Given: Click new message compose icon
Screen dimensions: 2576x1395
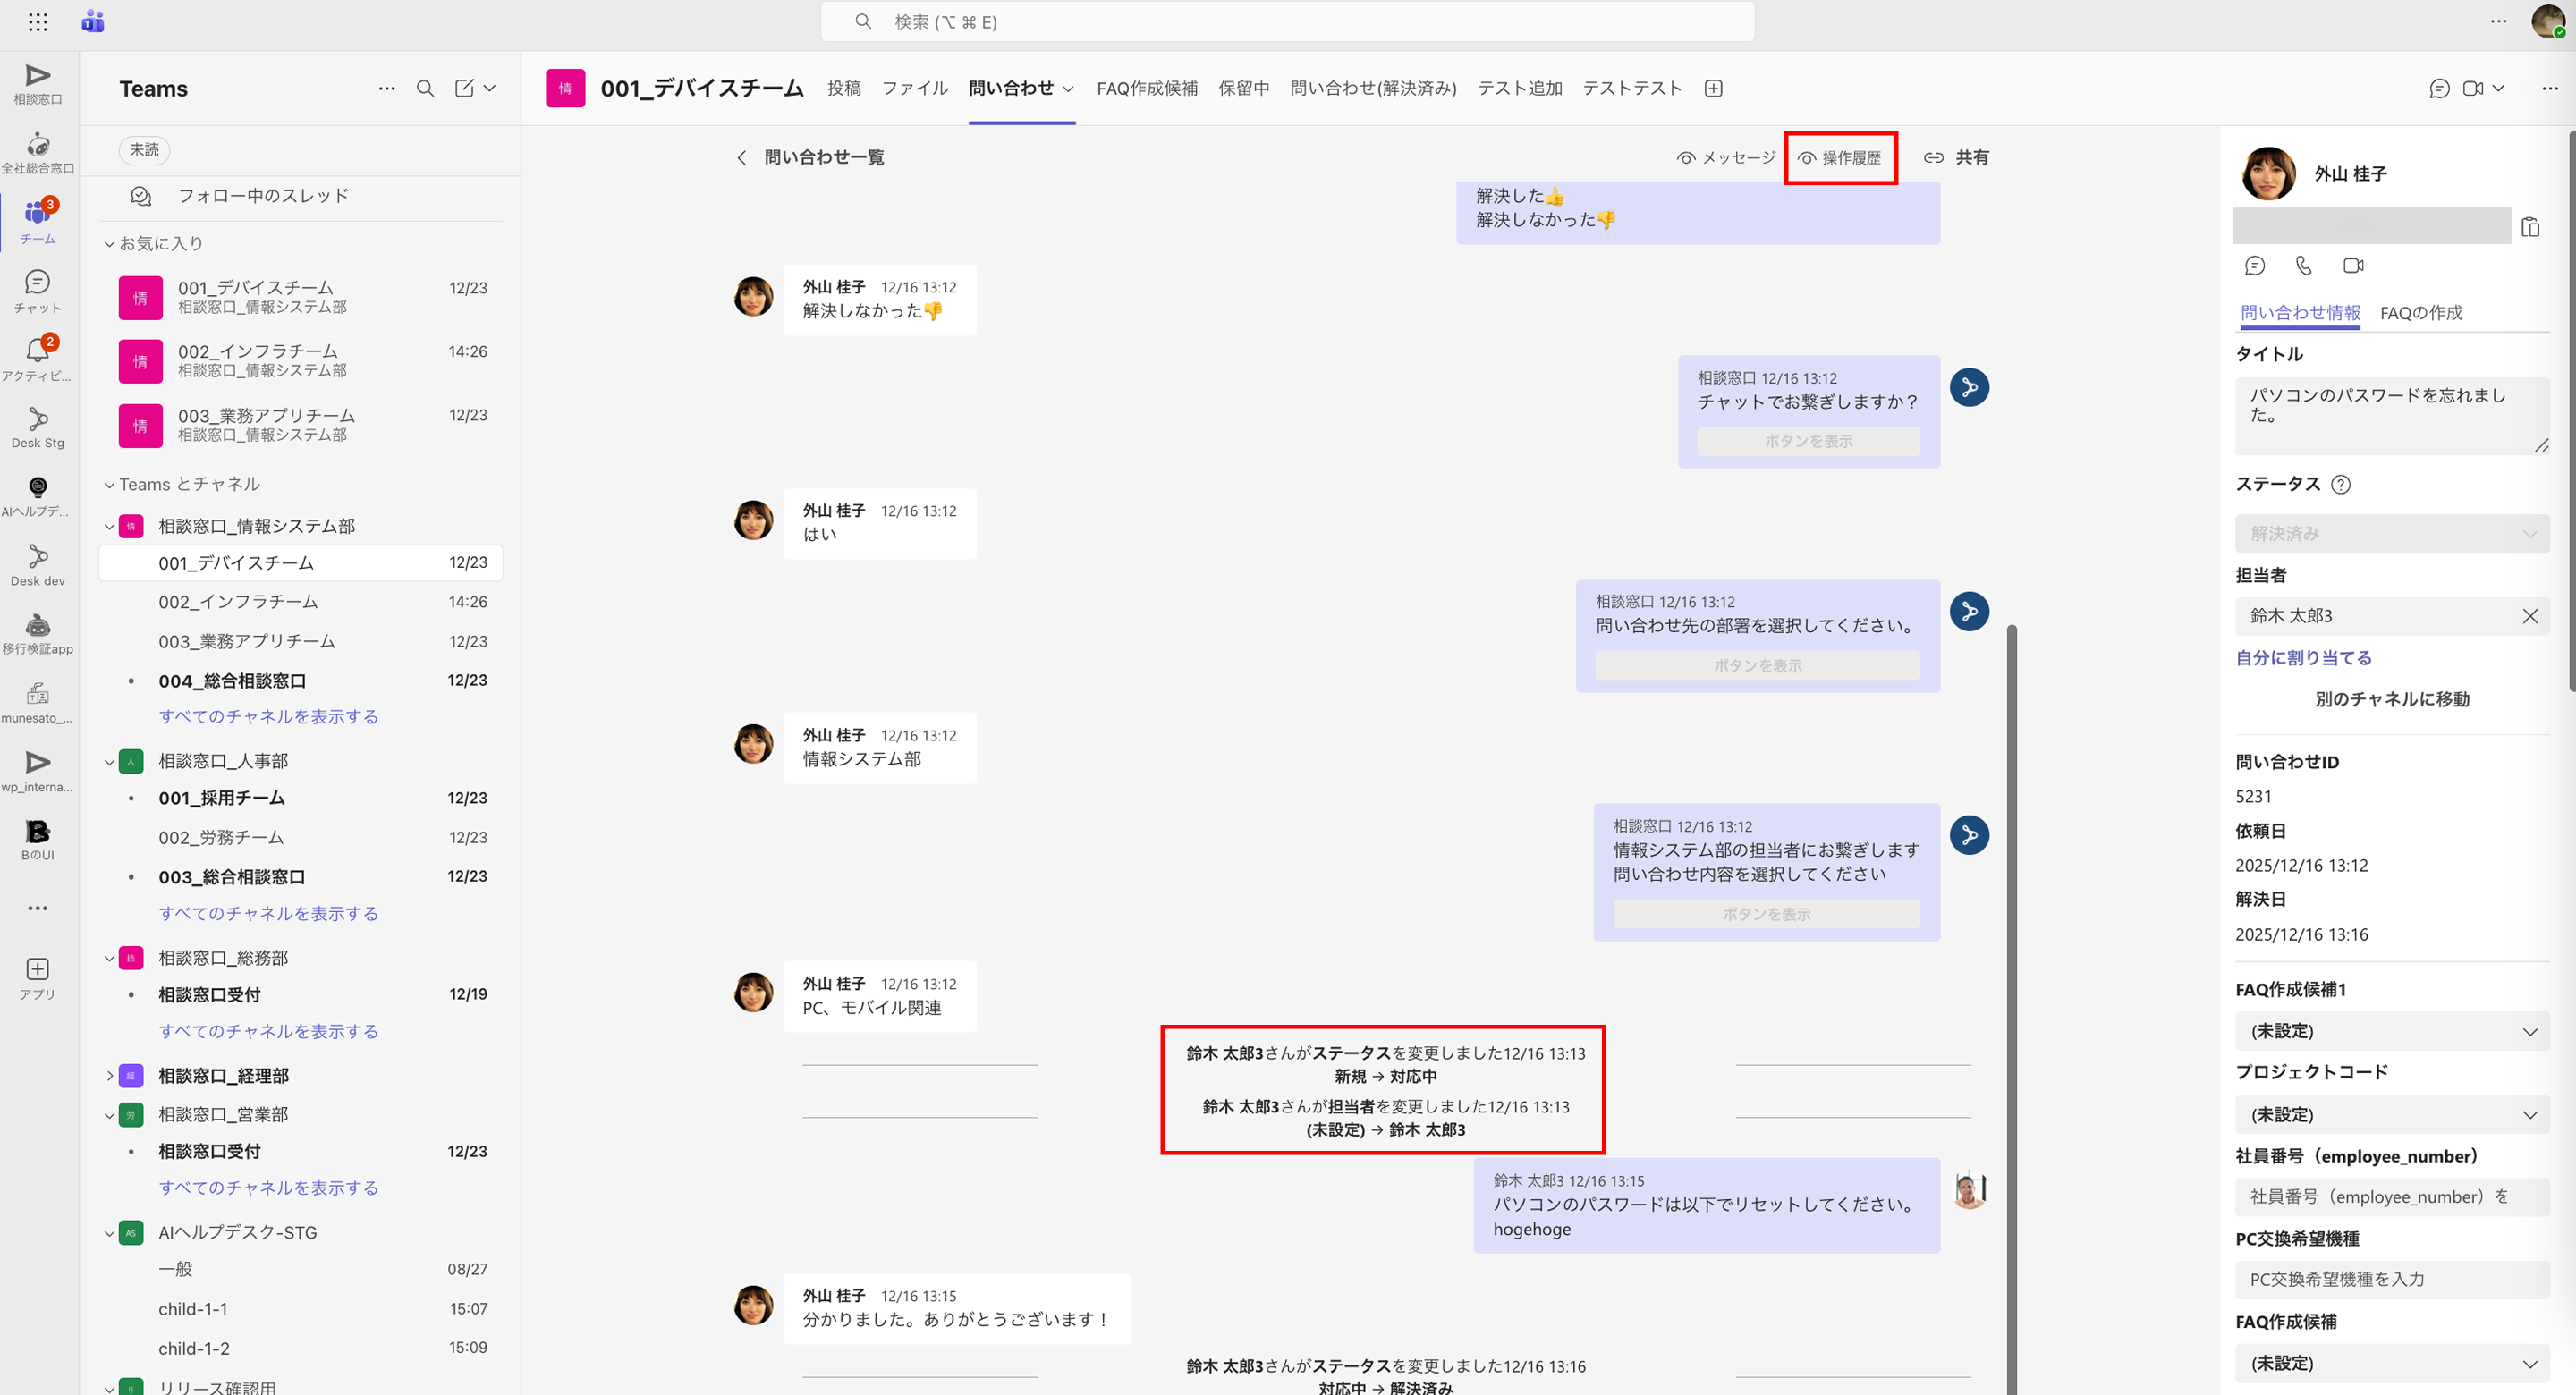Looking at the screenshot, I should [x=464, y=88].
